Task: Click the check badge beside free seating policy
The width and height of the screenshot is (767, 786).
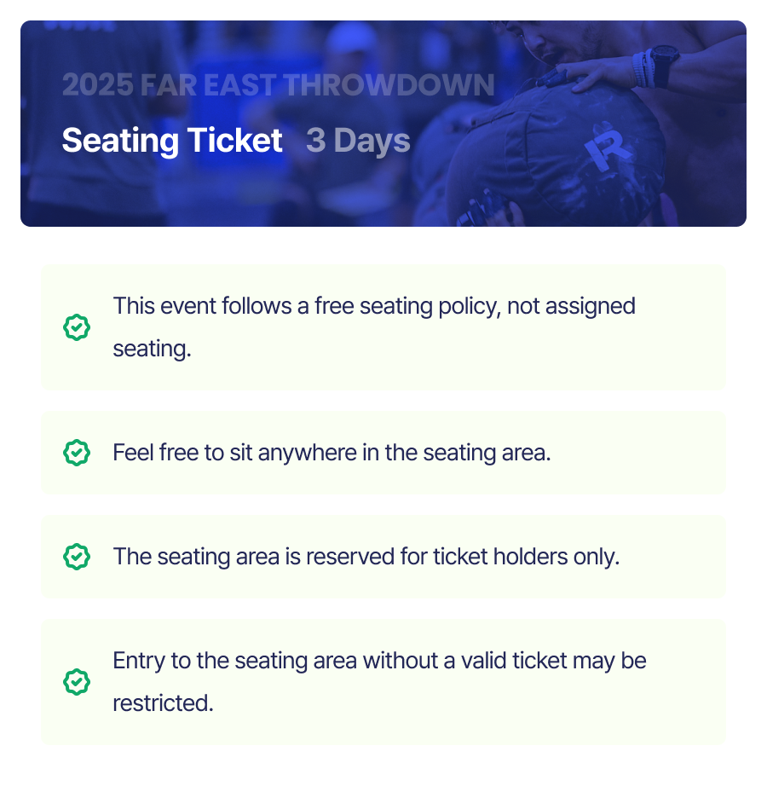Action: coord(77,327)
